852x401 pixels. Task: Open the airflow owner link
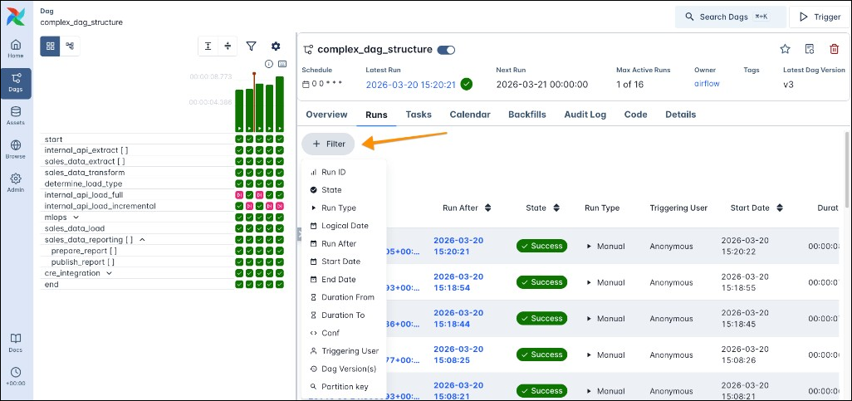tap(705, 84)
